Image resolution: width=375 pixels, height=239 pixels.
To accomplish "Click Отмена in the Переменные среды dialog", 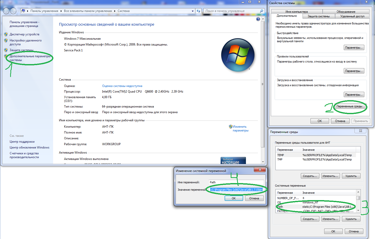I will pos(354,231).
